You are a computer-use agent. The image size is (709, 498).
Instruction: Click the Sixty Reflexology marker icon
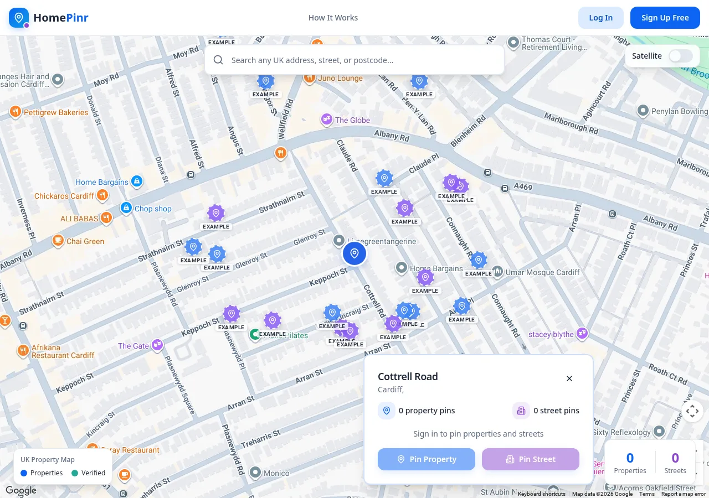(659, 431)
